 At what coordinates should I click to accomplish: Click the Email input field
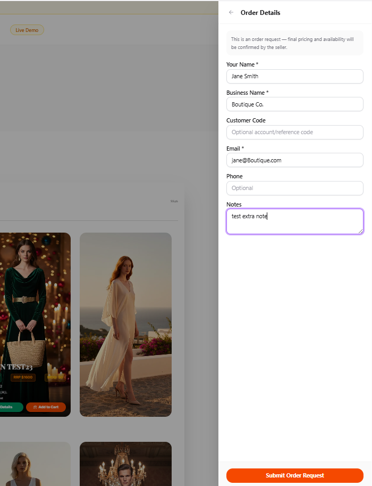click(x=294, y=160)
